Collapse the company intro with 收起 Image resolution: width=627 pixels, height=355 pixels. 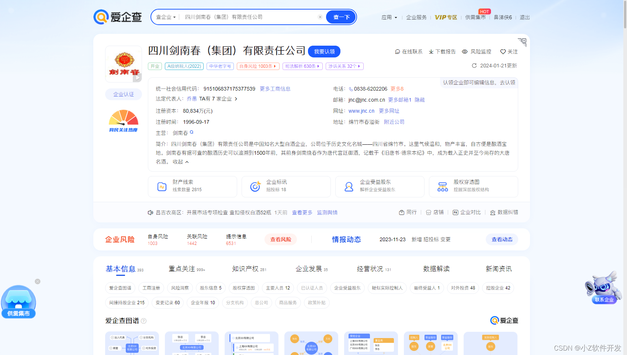(x=181, y=162)
